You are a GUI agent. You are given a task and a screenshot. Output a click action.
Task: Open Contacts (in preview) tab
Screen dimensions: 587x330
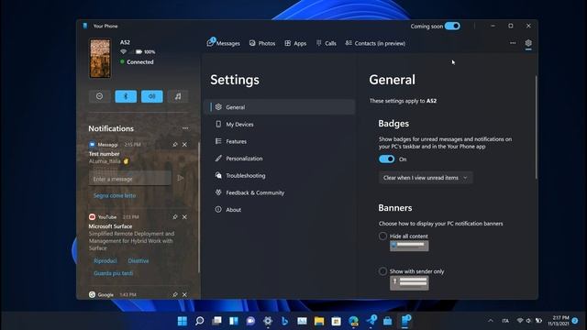375,43
